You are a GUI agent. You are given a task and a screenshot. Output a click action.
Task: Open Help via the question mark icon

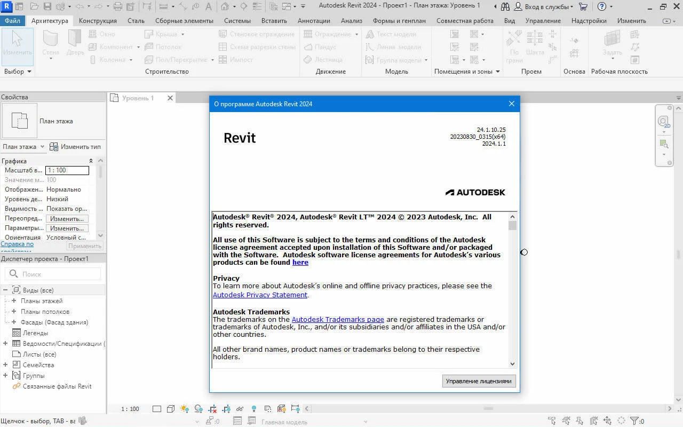pos(602,6)
